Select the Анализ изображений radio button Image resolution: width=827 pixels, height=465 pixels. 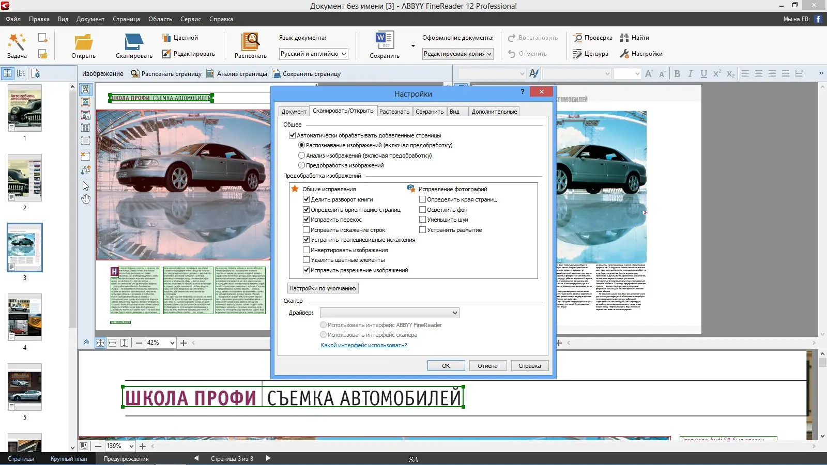coord(301,155)
